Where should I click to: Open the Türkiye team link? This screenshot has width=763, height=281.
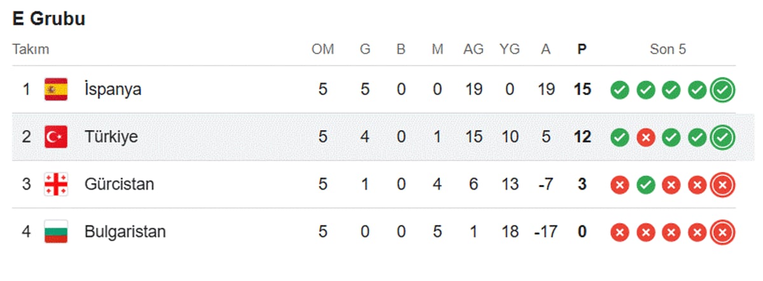(111, 137)
